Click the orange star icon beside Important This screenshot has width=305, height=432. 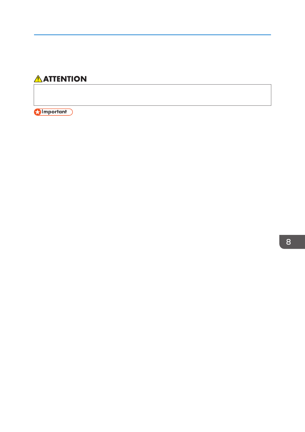[x=38, y=112]
